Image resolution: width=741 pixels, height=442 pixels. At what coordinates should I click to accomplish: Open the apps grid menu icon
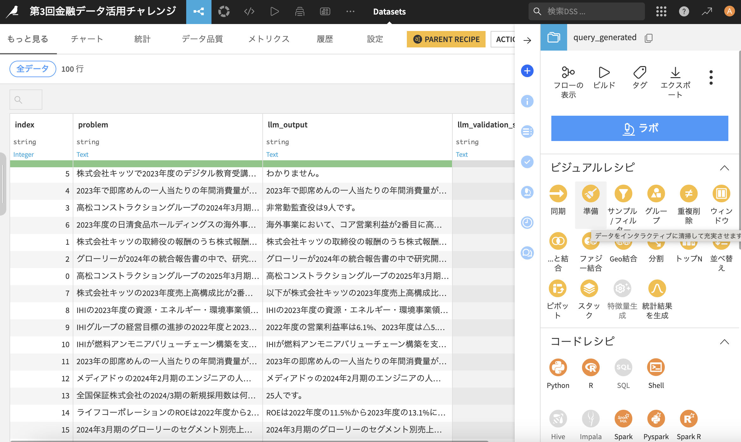point(661,12)
